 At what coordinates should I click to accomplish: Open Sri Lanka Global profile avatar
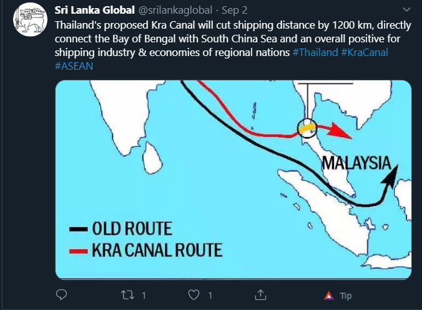(31, 19)
